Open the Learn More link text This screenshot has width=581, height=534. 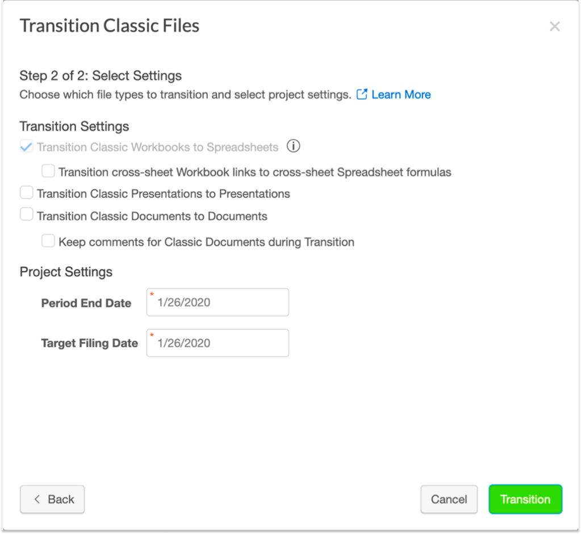401,95
